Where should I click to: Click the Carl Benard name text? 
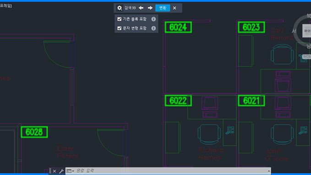click(282, 34)
